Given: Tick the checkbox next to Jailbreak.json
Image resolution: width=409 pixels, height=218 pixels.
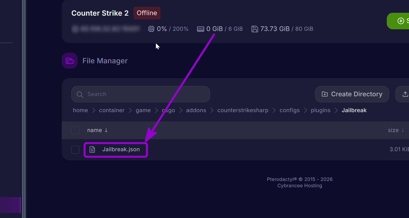Looking at the screenshot, I should 75,150.
